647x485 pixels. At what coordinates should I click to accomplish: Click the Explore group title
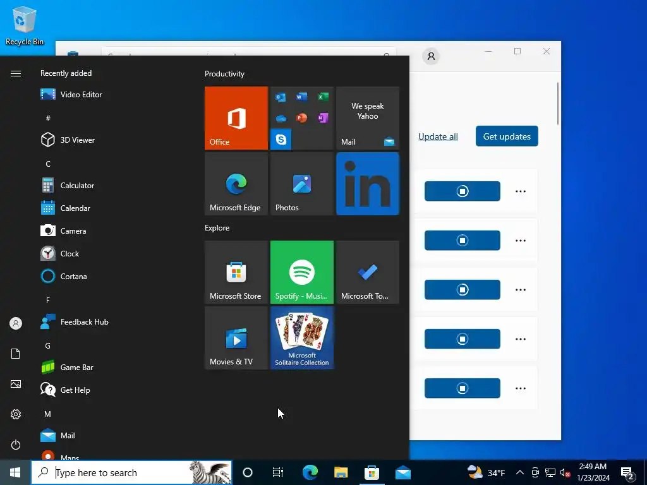(217, 227)
